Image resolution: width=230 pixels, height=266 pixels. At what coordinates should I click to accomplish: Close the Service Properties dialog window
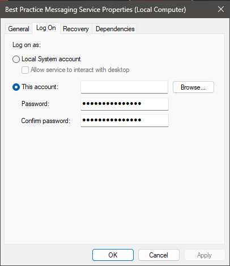pos(221,9)
